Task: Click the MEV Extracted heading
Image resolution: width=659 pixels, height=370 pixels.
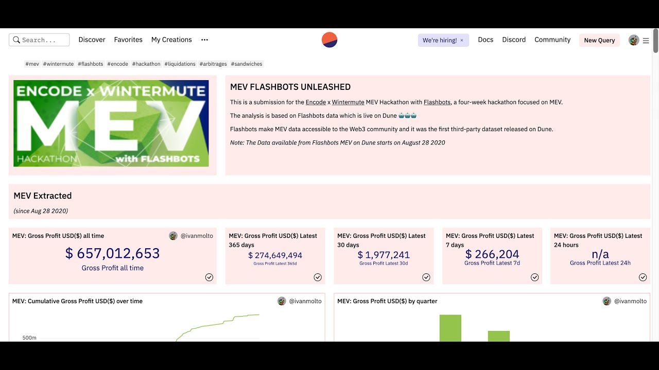Action: click(43, 196)
